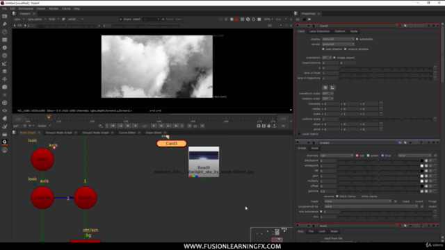This screenshot has height=250, width=445.
Task: Open the Cache menu
Action: [66, 8]
